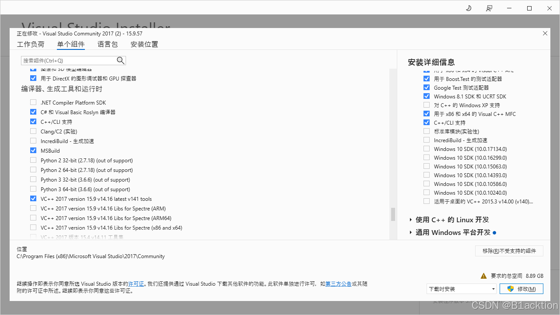Check IncrediBuild in install details panel
The height and width of the screenshot is (315, 560).
click(427, 140)
